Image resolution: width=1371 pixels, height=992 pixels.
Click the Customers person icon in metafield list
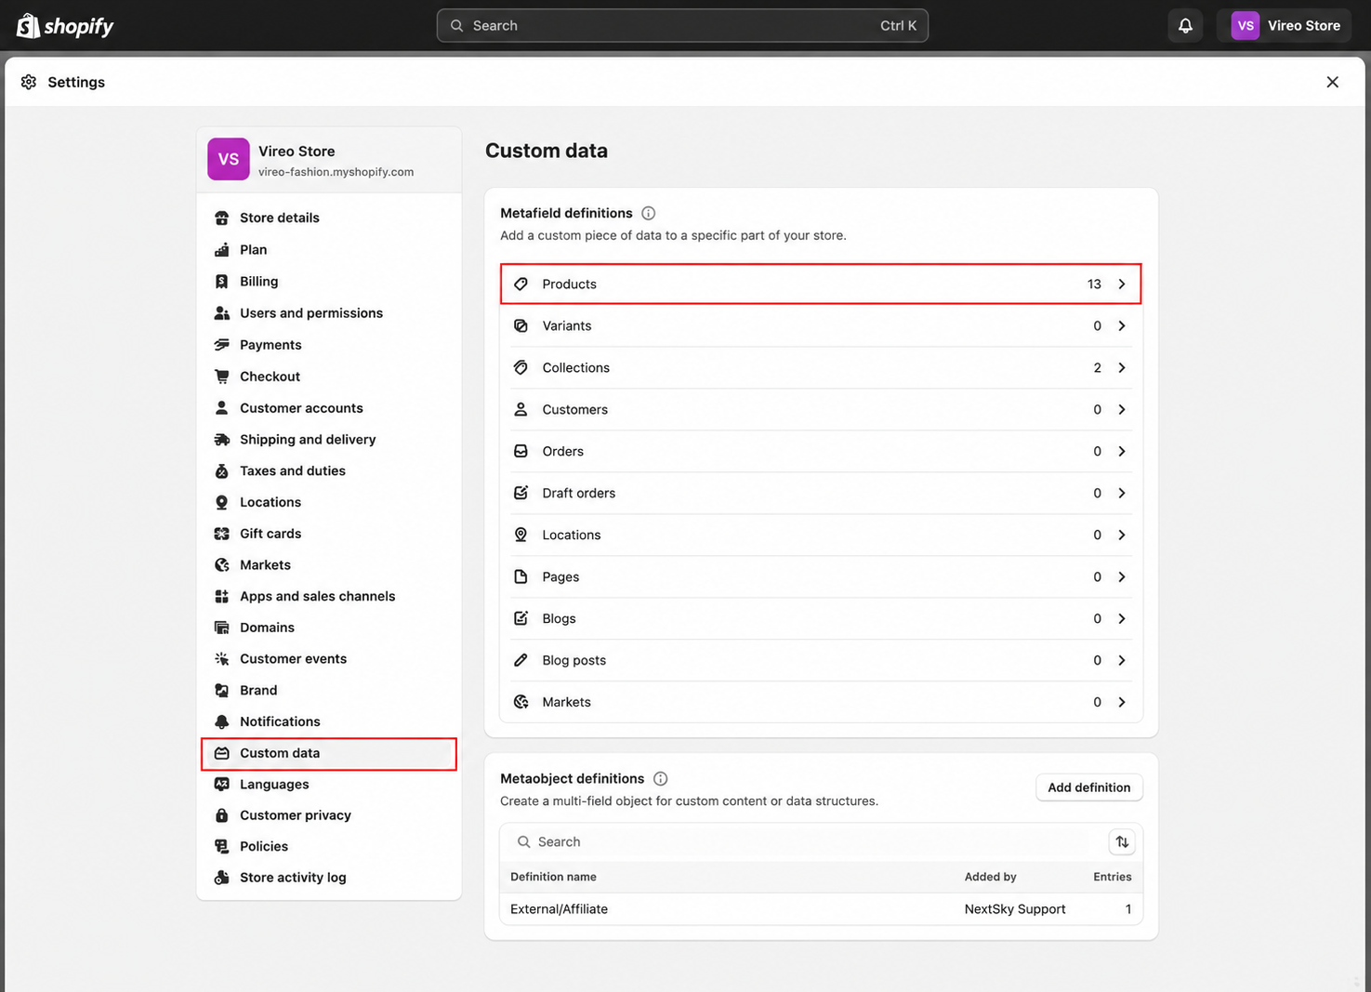click(x=521, y=409)
